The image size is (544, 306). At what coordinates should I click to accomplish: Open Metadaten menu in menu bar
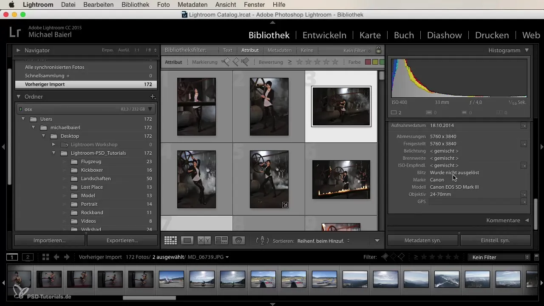point(193,5)
